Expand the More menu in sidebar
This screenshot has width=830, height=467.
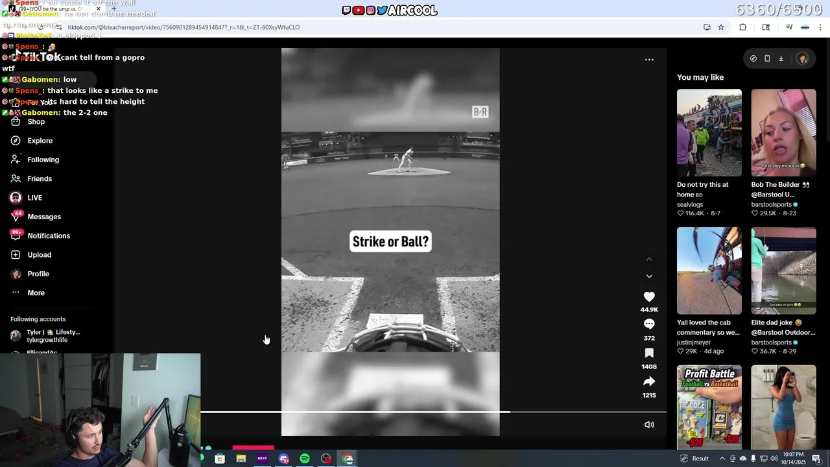point(36,293)
